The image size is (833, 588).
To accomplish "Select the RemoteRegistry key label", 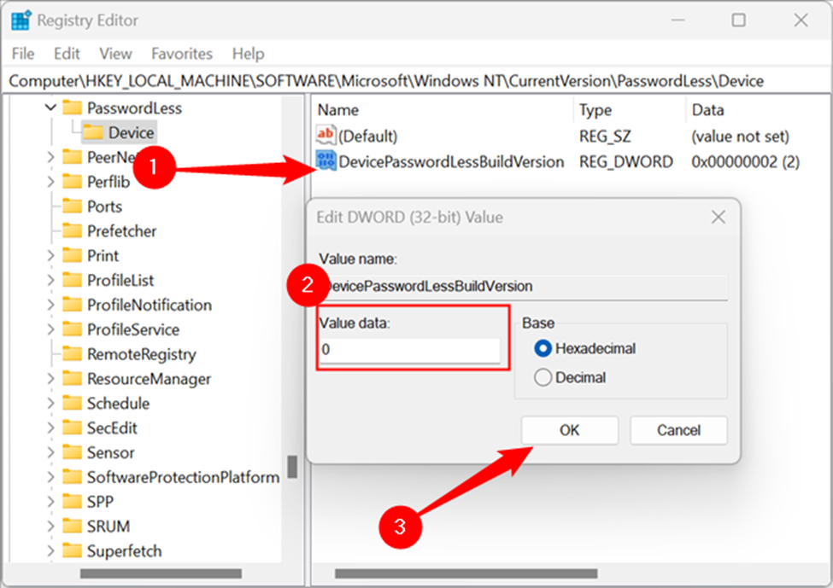I will pyautogui.click(x=141, y=354).
